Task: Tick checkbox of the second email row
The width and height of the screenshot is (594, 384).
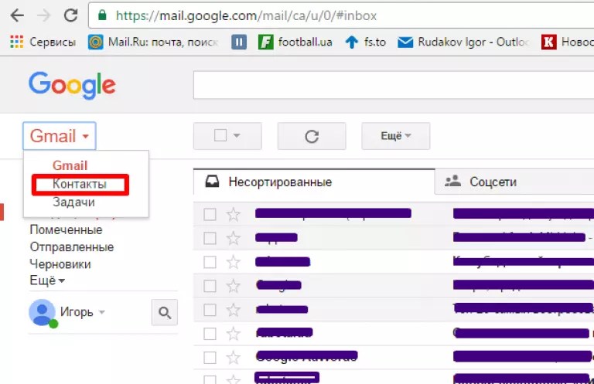Action: tap(210, 238)
